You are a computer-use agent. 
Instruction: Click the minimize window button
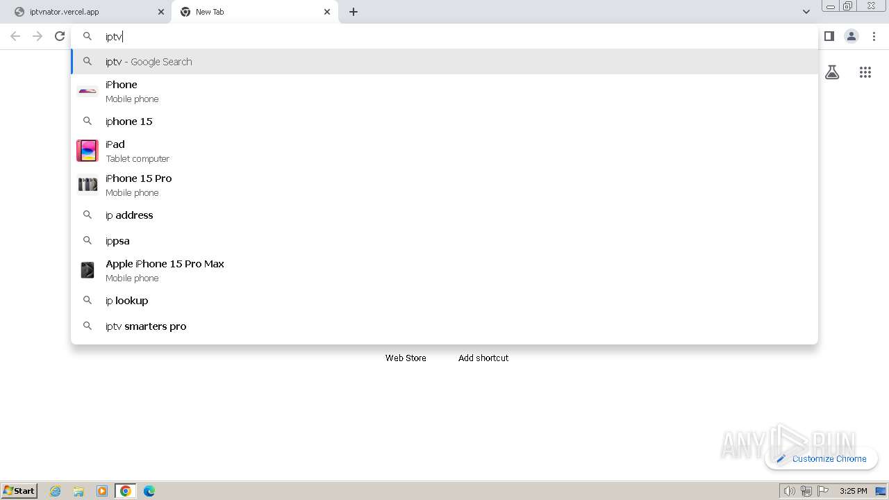(831, 6)
